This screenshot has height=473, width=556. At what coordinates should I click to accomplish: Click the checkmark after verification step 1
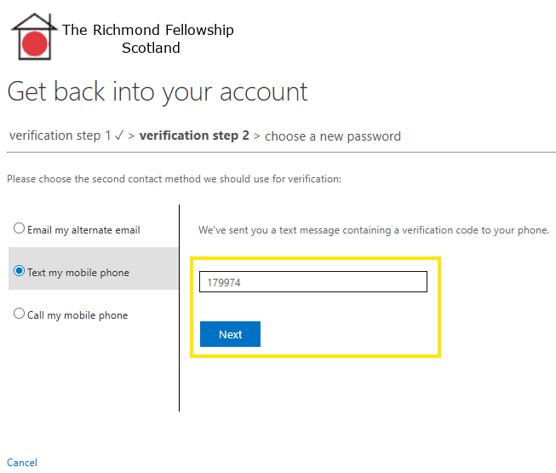click(x=119, y=136)
